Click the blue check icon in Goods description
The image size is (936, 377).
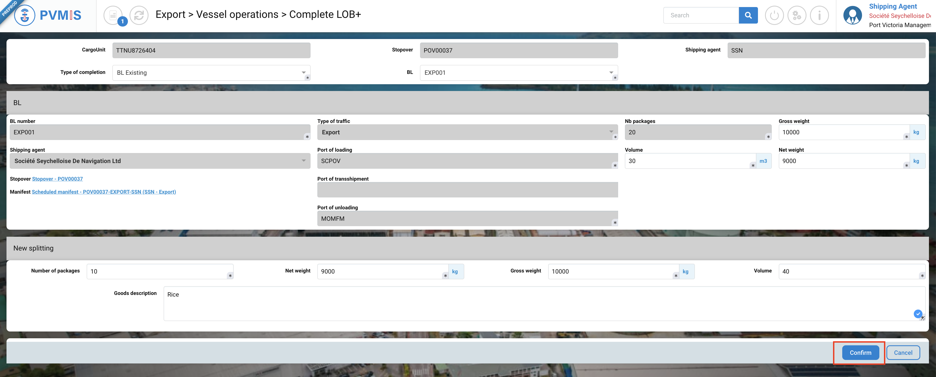(x=918, y=313)
